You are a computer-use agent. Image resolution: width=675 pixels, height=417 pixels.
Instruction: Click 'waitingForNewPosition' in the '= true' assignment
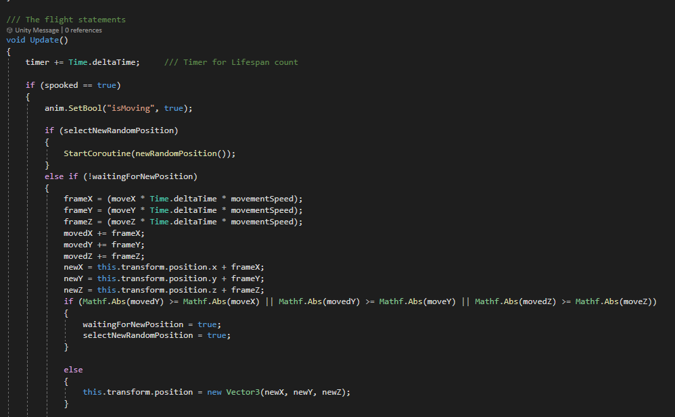(x=133, y=324)
